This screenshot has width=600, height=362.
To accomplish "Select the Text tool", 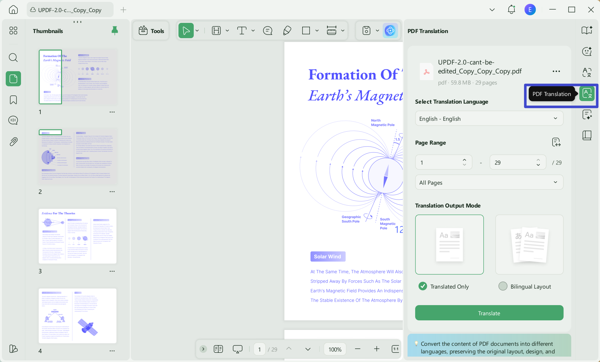I will click(242, 31).
